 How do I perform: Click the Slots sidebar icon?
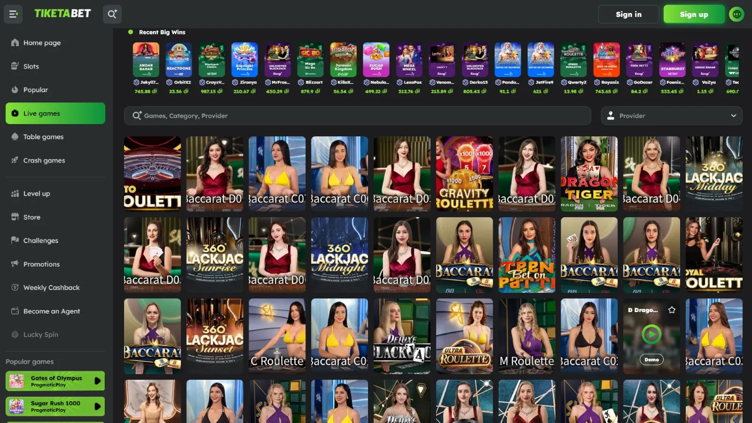[x=15, y=66]
